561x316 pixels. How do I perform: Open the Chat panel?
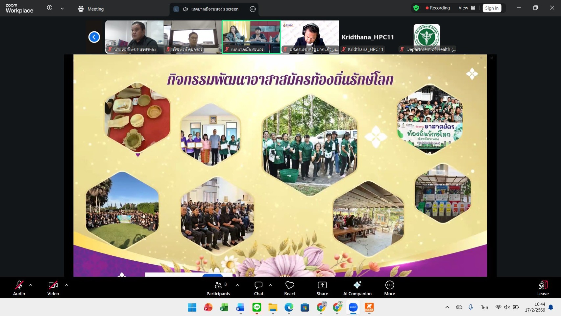(258, 288)
